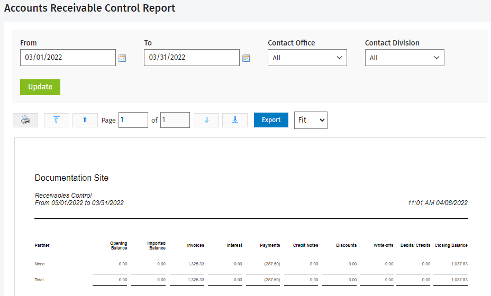Click the green Update button
491x296 pixels.
(x=40, y=87)
